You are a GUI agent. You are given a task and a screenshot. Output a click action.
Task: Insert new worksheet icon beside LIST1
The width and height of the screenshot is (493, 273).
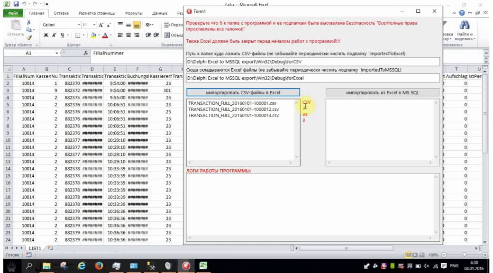pyautogui.click(x=50, y=248)
